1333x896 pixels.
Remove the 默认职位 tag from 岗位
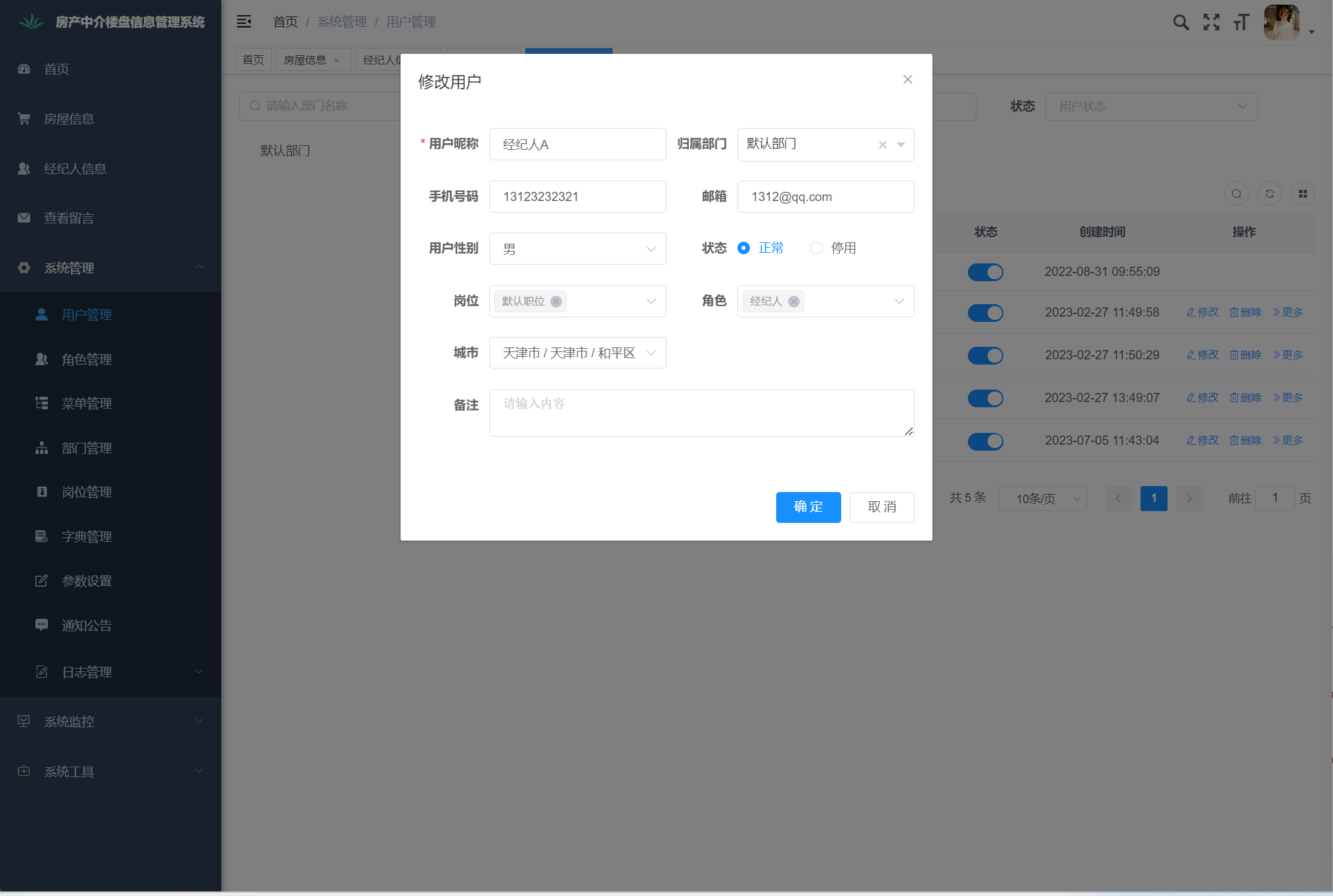pos(556,302)
